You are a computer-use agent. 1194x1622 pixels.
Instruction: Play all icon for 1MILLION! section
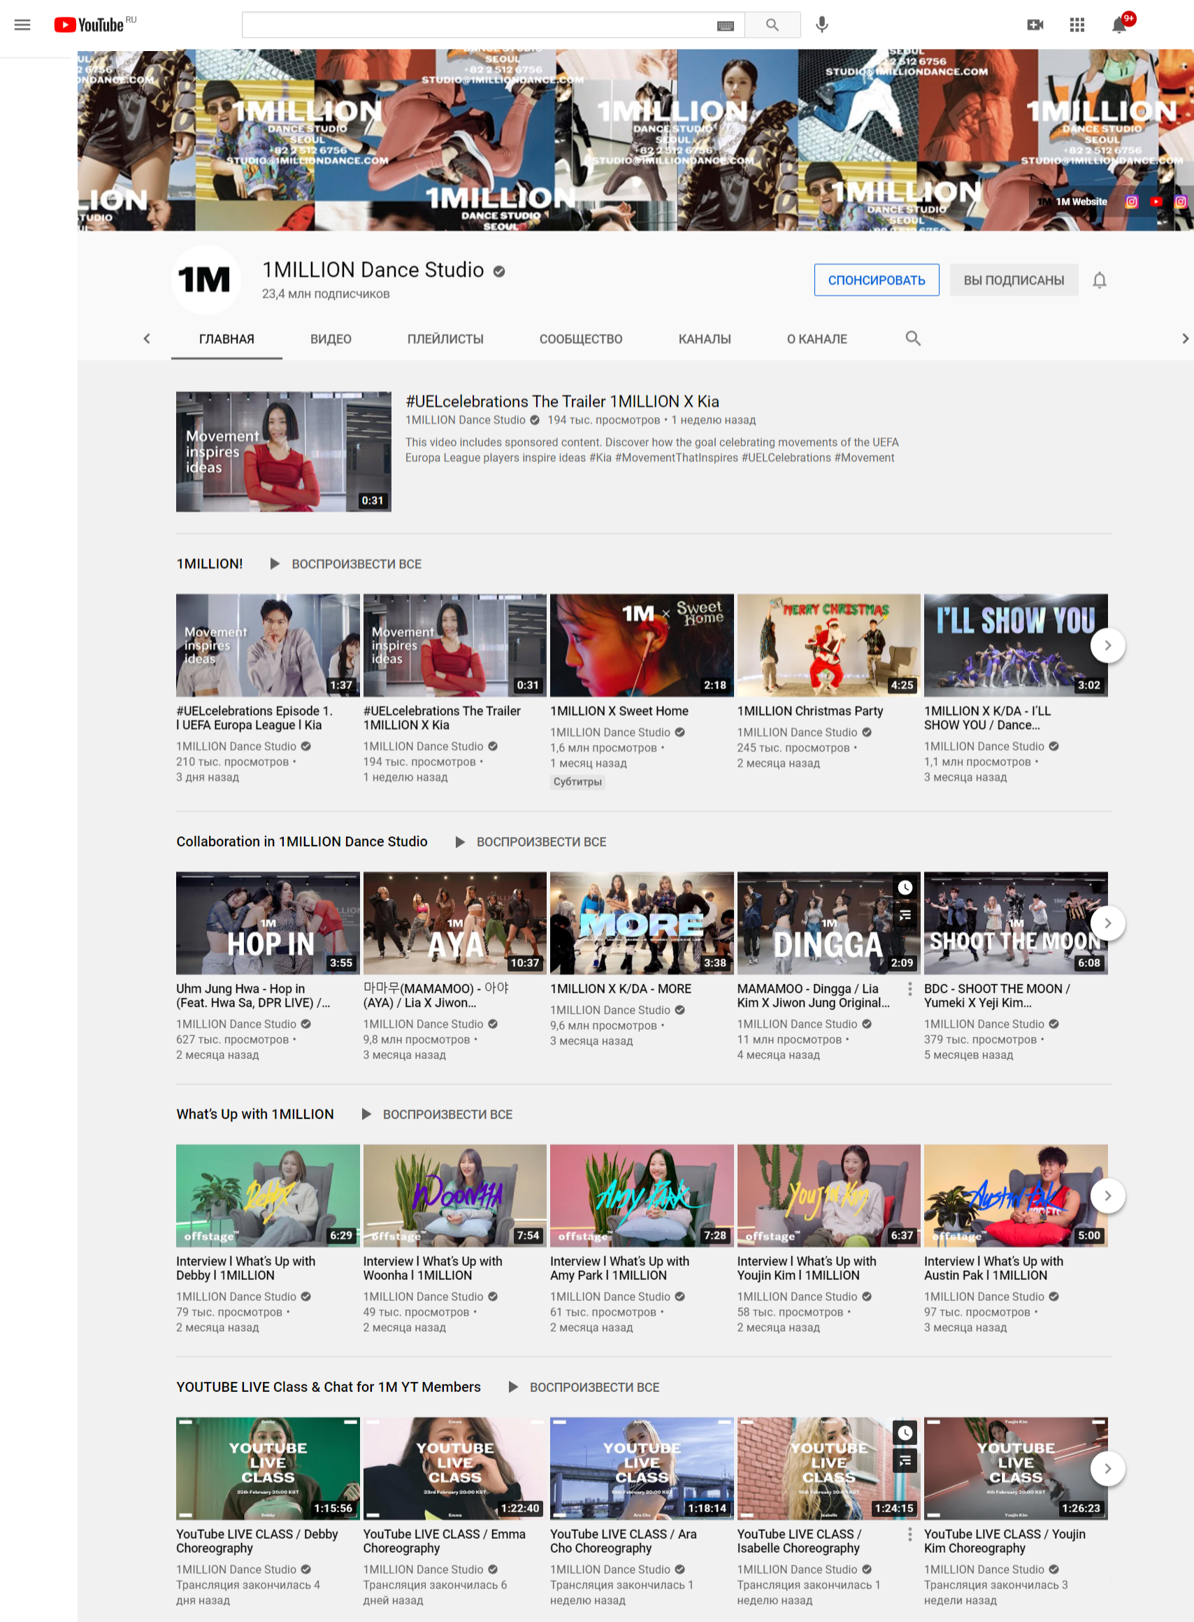pyautogui.click(x=275, y=563)
